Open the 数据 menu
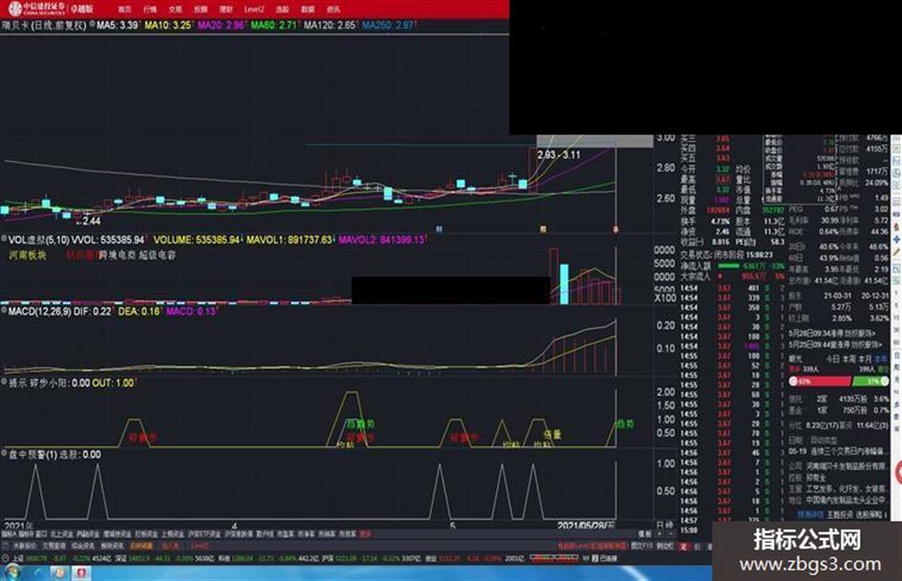The width and height of the screenshot is (902, 581). [307, 10]
